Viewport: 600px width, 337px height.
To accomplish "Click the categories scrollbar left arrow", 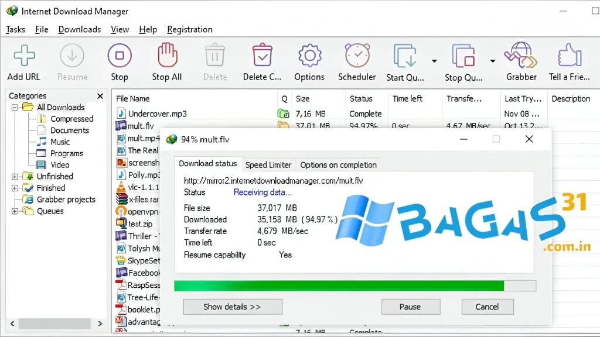I will pos(12,324).
